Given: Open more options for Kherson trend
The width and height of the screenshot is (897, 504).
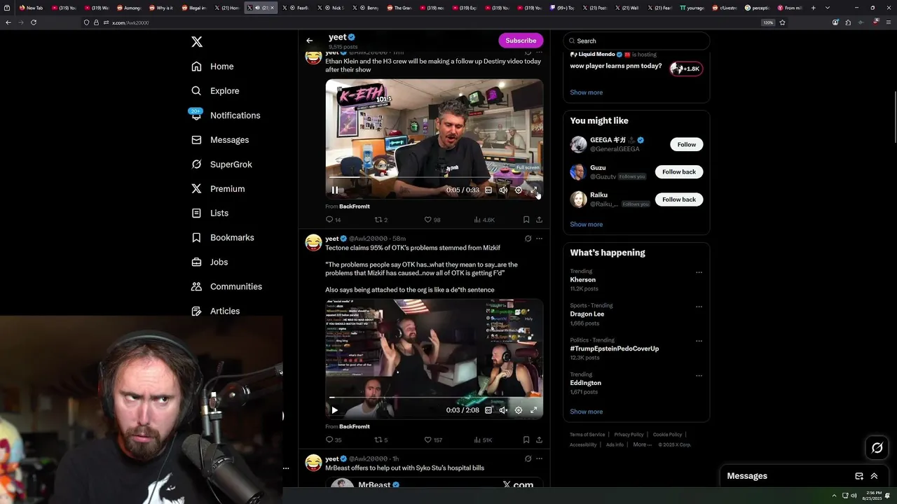Looking at the screenshot, I should [x=699, y=272].
